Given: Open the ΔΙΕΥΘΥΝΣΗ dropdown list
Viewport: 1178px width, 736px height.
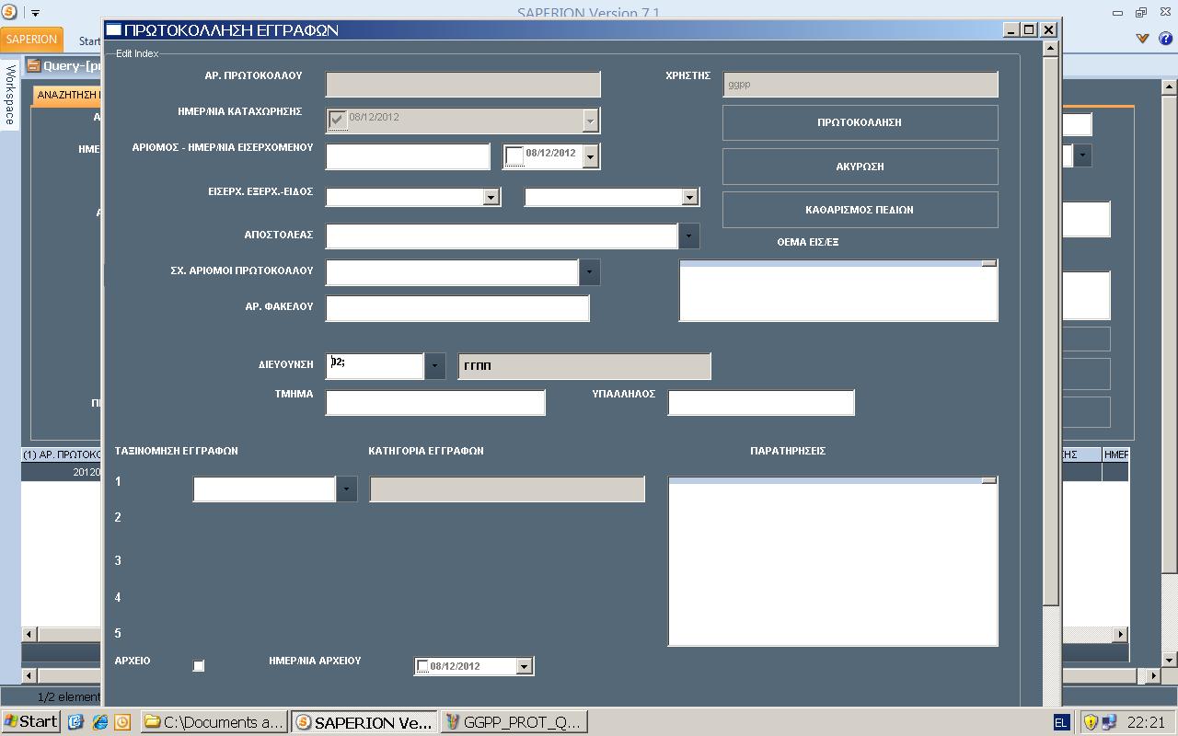Looking at the screenshot, I should click(434, 365).
